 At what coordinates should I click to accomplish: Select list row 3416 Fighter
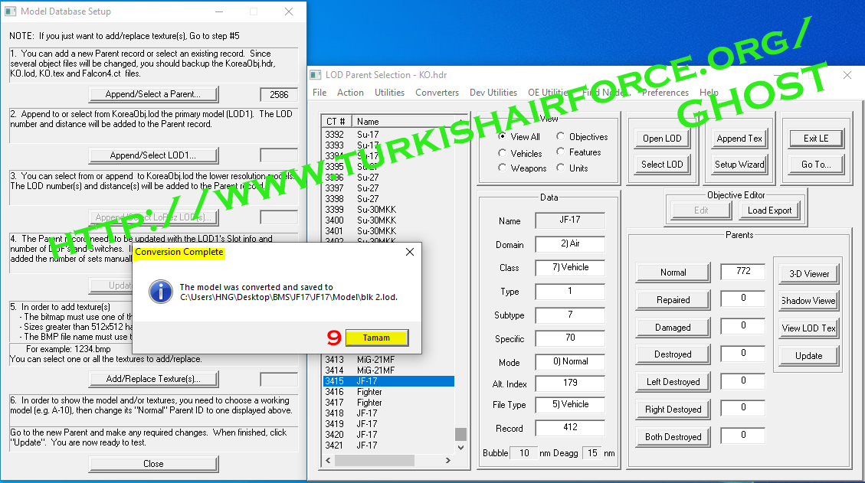coord(388,392)
